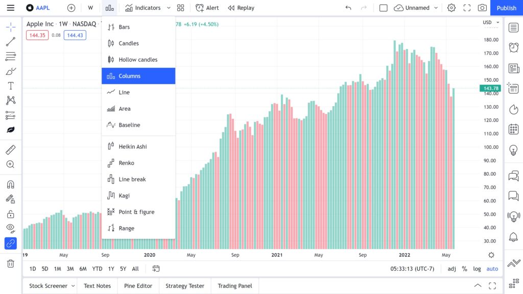Select the ruler measure tool
523x294 pixels.
pos(11,150)
